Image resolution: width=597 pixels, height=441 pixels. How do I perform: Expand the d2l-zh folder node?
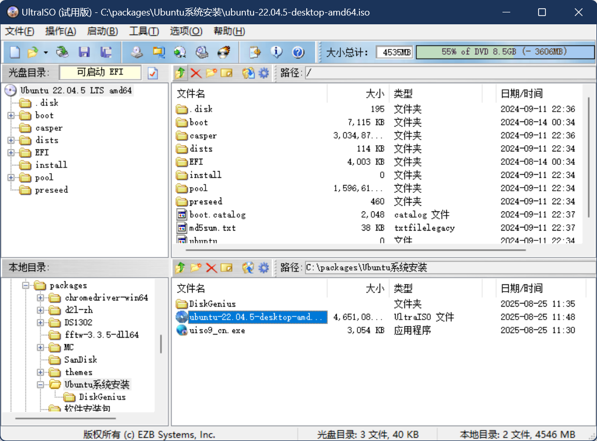[x=40, y=310]
